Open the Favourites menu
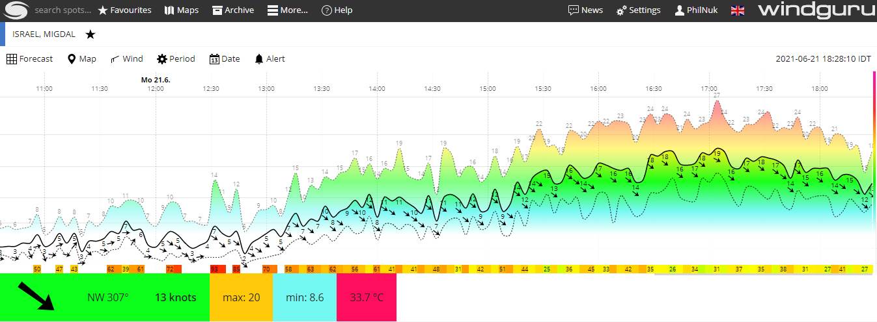The height and width of the screenshot is (322, 877). (124, 10)
